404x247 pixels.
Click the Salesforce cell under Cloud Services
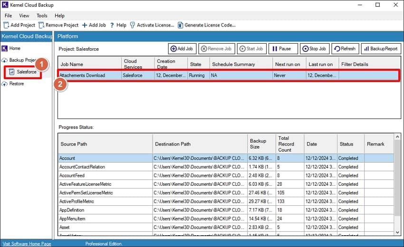(x=138, y=75)
